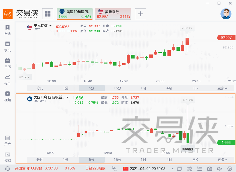Open the 报价 quotes sidebar item
The width and height of the screenshot is (236, 172).
click(7, 80)
